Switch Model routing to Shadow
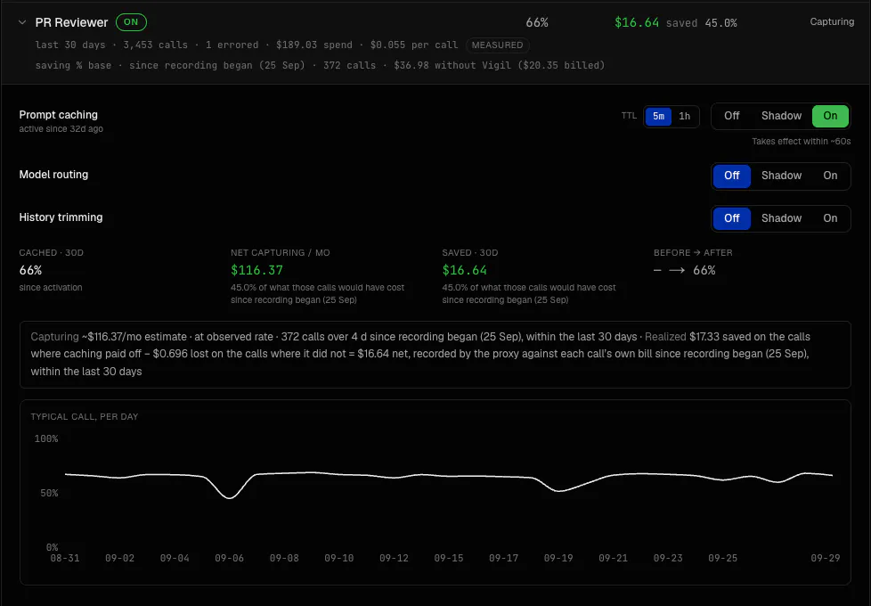This screenshot has width=871, height=606. [x=781, y=176]
